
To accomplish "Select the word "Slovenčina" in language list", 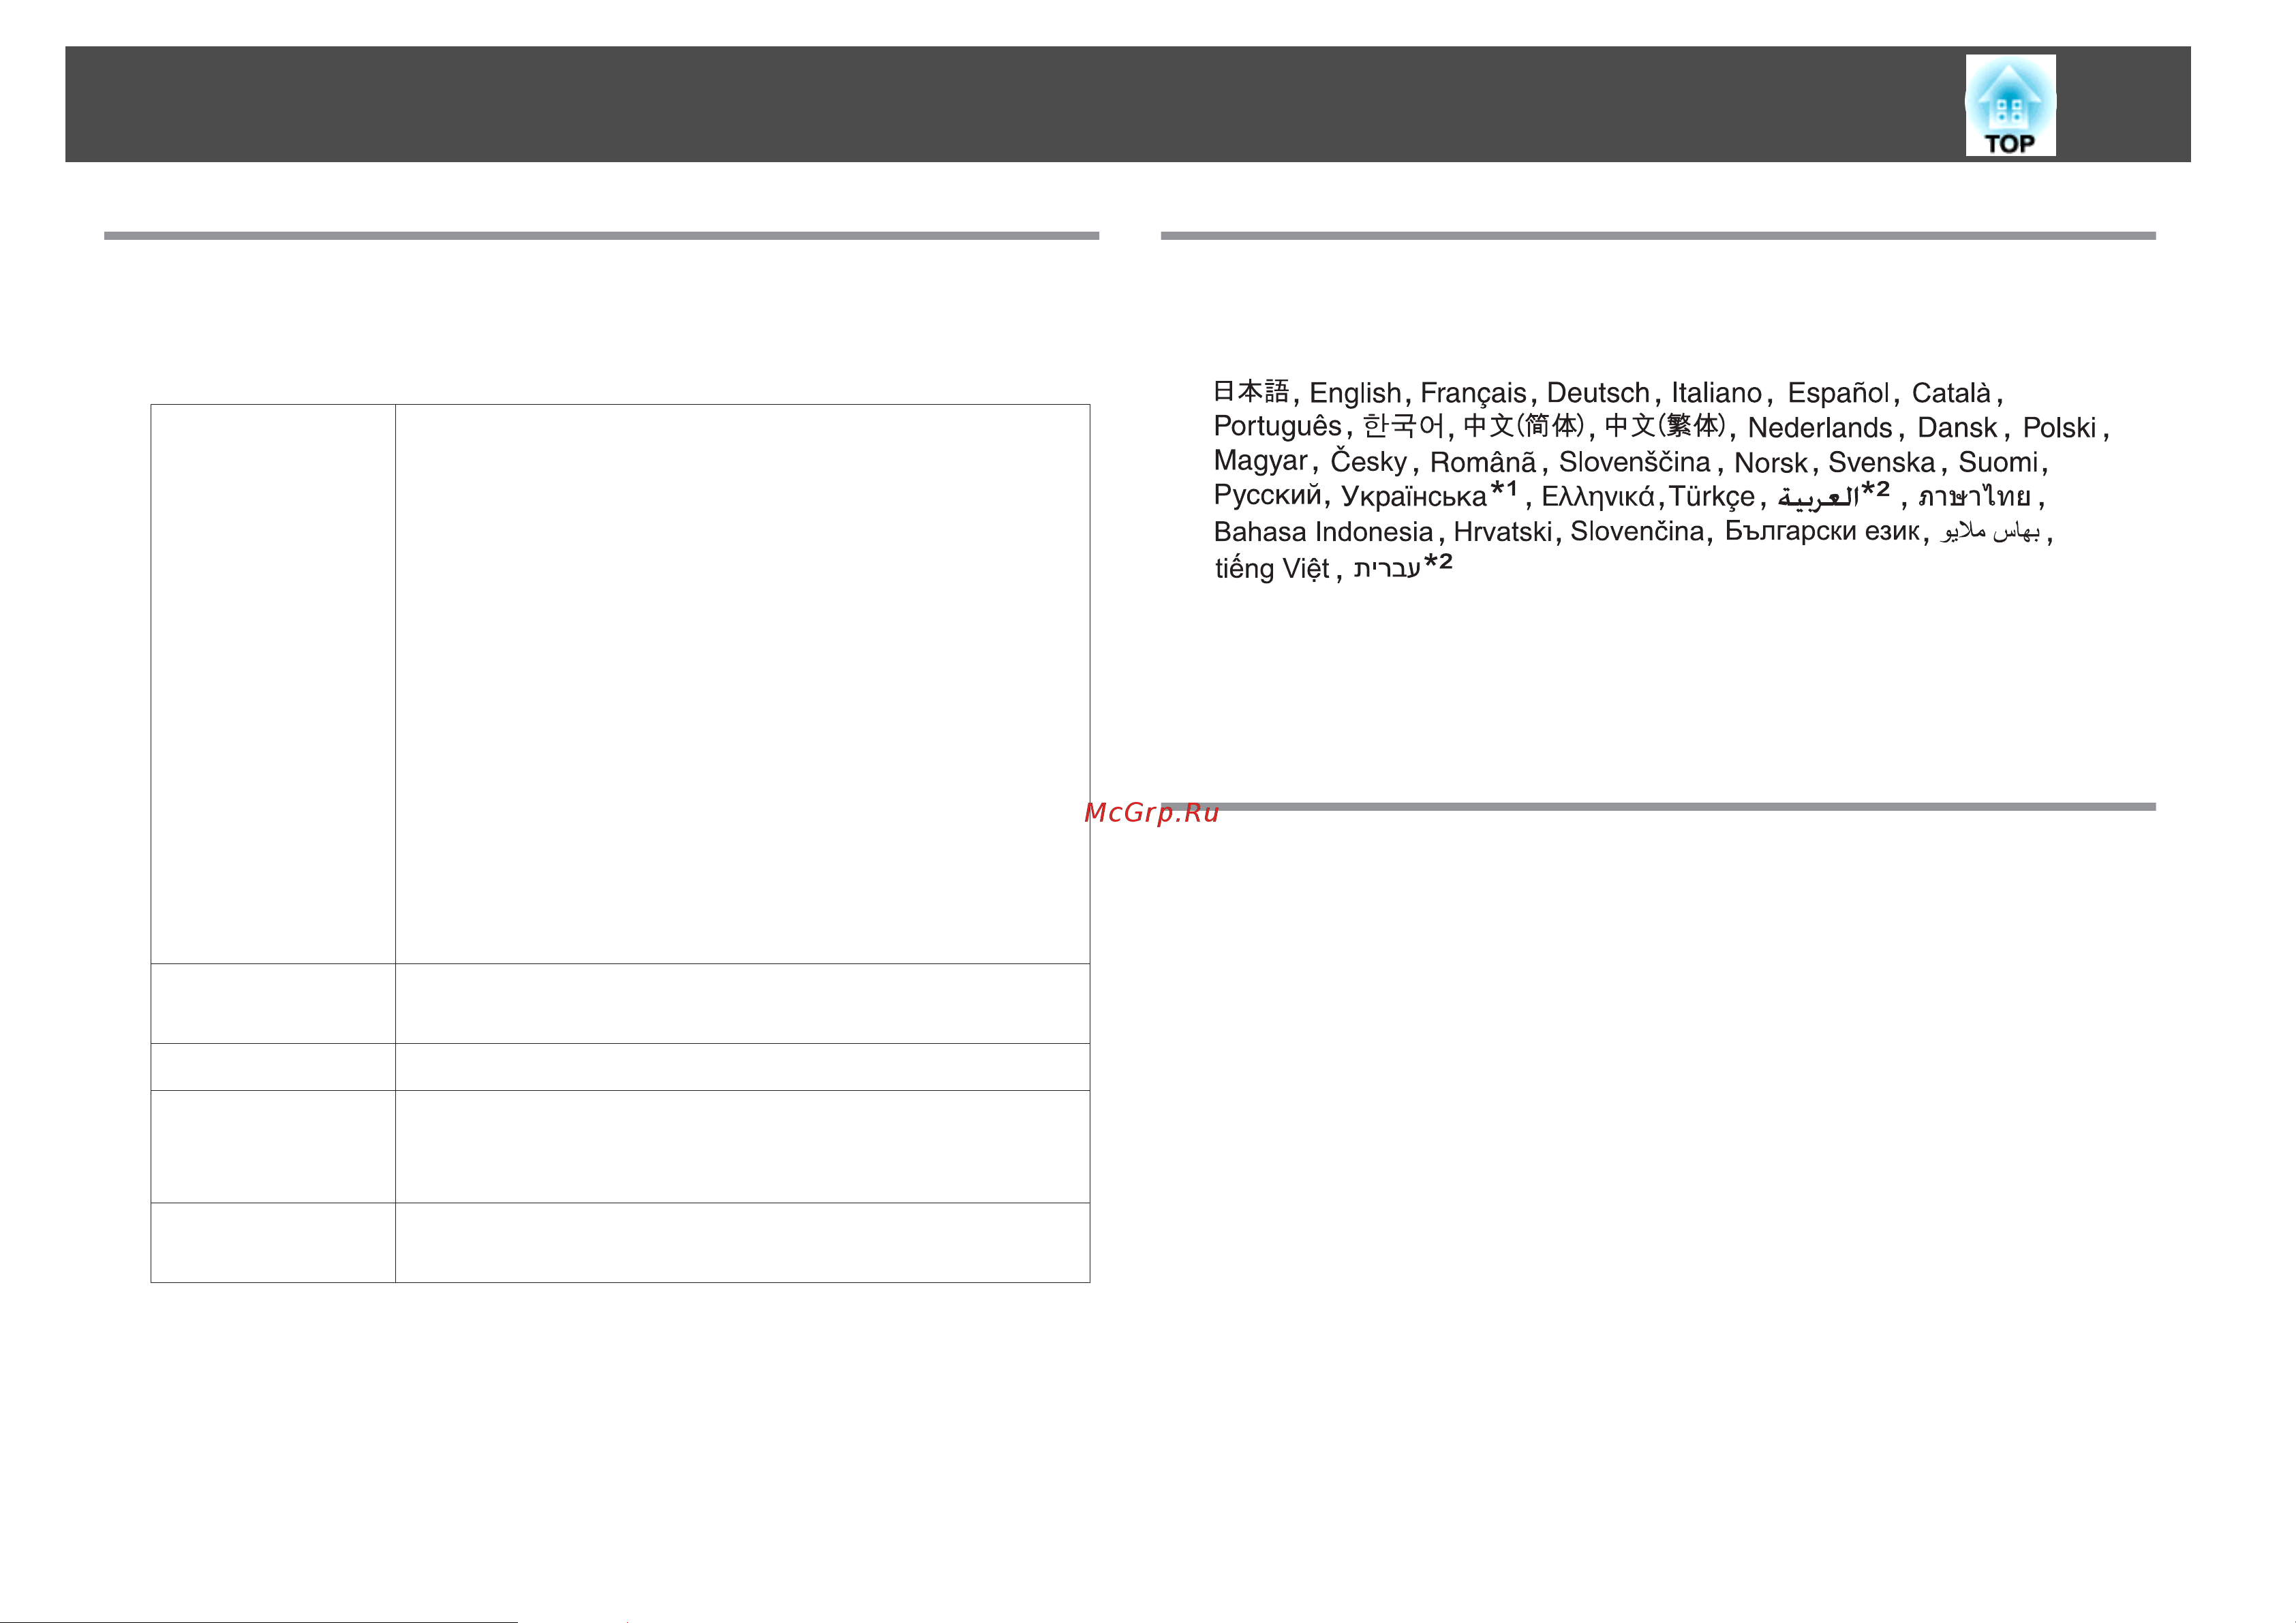I will click(1636, 531).
